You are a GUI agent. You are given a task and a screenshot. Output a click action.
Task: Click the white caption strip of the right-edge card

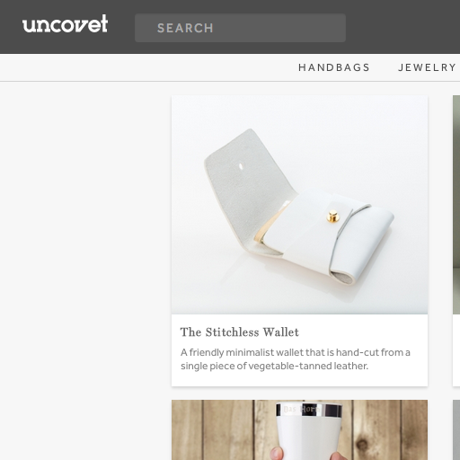coord(456,350)
